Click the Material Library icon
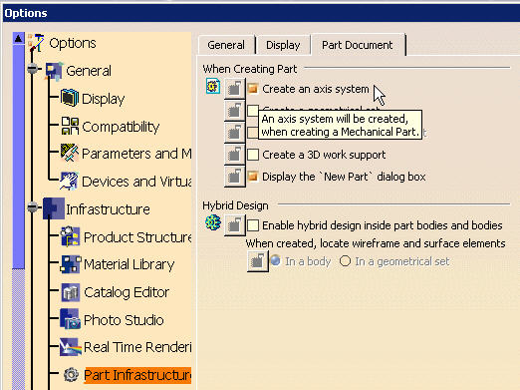This screenshot has height=390, width=520. pos(70,264)
